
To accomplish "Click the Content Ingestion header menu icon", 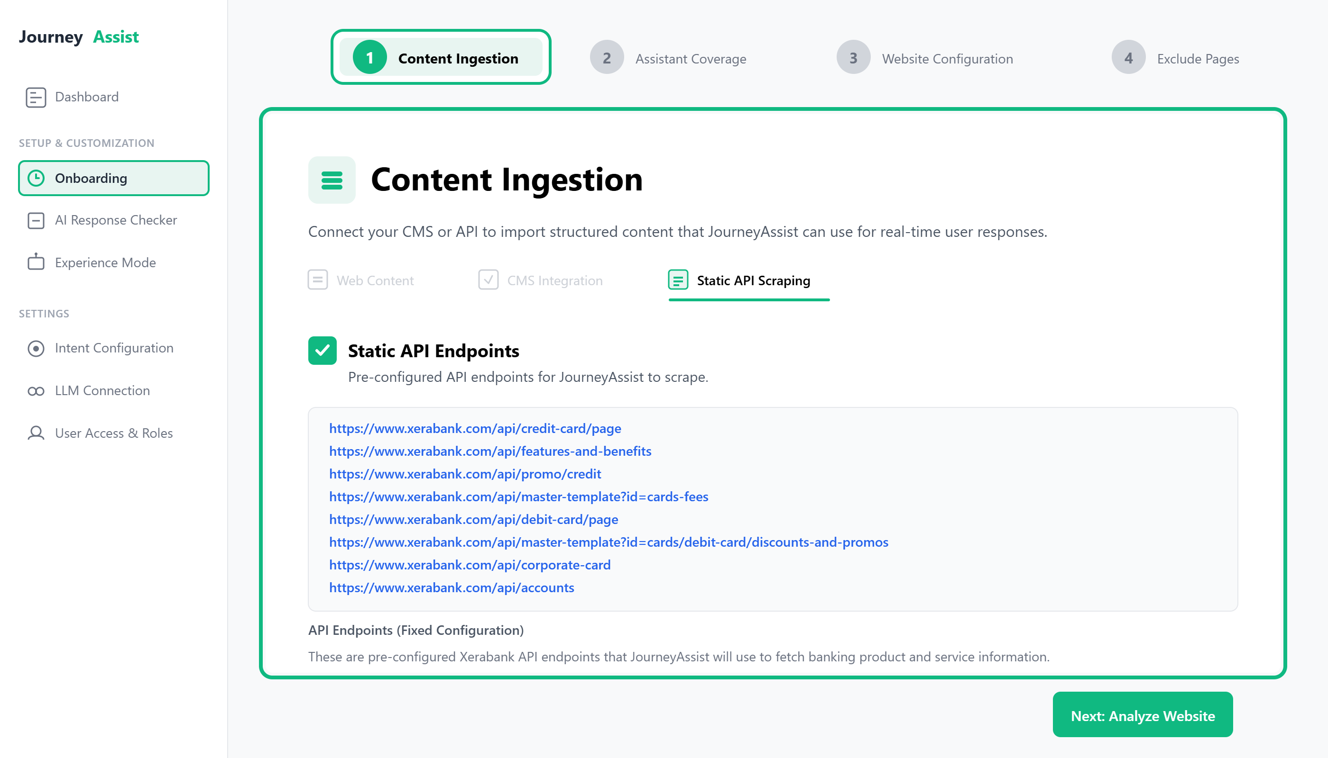I will tap(332, 180).
